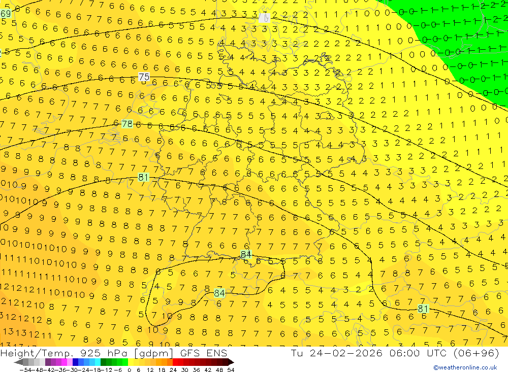Image resolution: width=508 pixels, height=372 pixels.
Task: Select the lower 84 contour label
Action: (x=219, y=293)
